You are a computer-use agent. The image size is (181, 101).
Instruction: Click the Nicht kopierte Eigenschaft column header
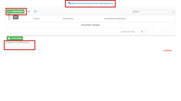(115, 19)
